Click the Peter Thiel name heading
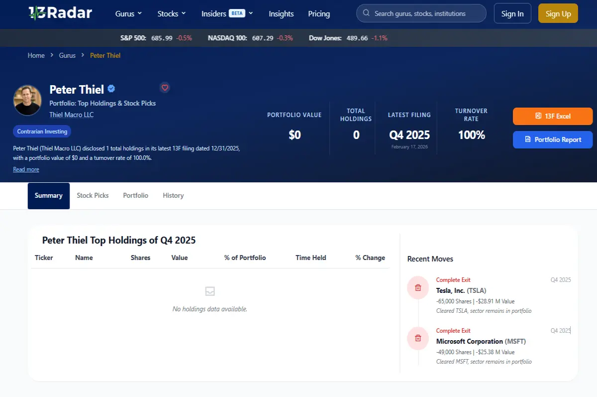Viewport: 597px width, 397px height. (x=77, y=90)
